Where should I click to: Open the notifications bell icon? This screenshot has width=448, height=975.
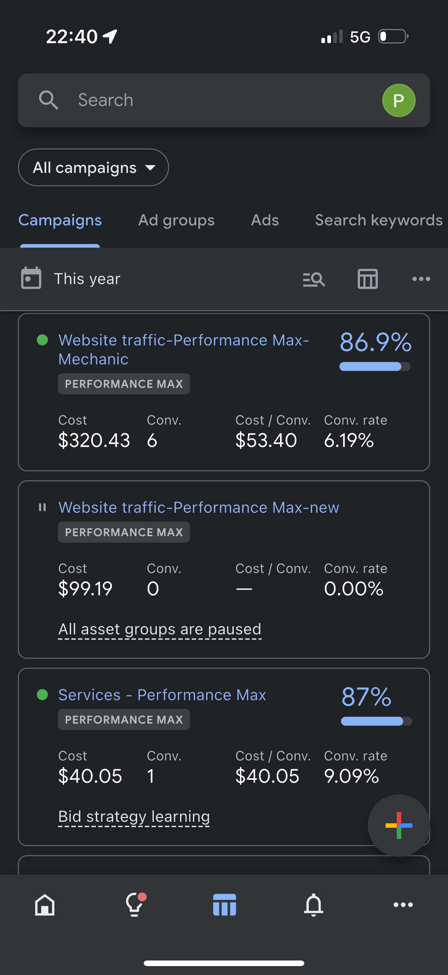(314, 905)
